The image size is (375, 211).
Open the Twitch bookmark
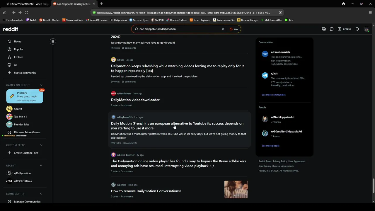(31, 20)
